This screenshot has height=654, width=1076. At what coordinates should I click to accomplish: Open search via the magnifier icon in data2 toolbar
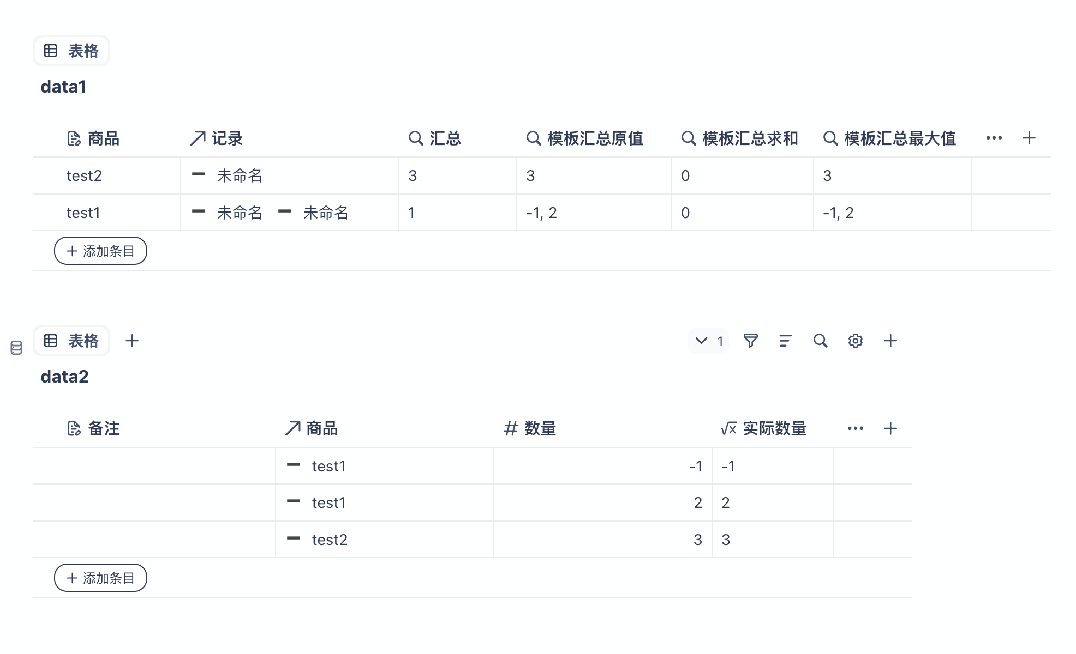click(820, 341)
